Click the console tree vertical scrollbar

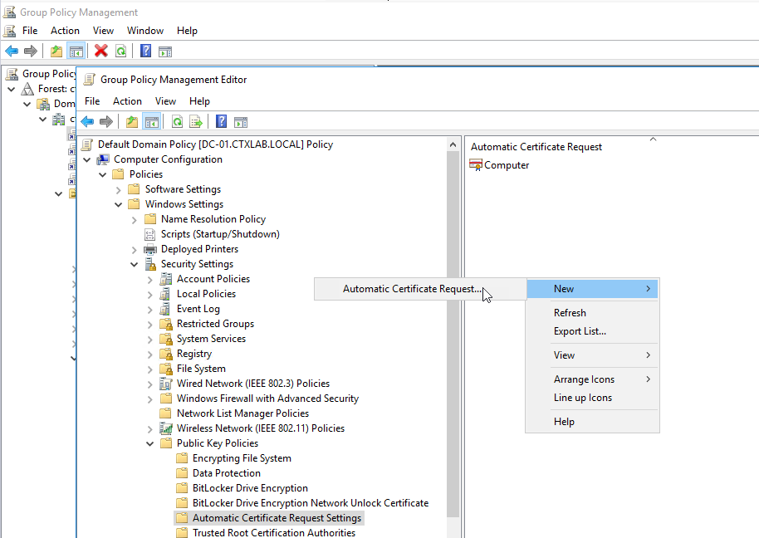coord(453,332)
